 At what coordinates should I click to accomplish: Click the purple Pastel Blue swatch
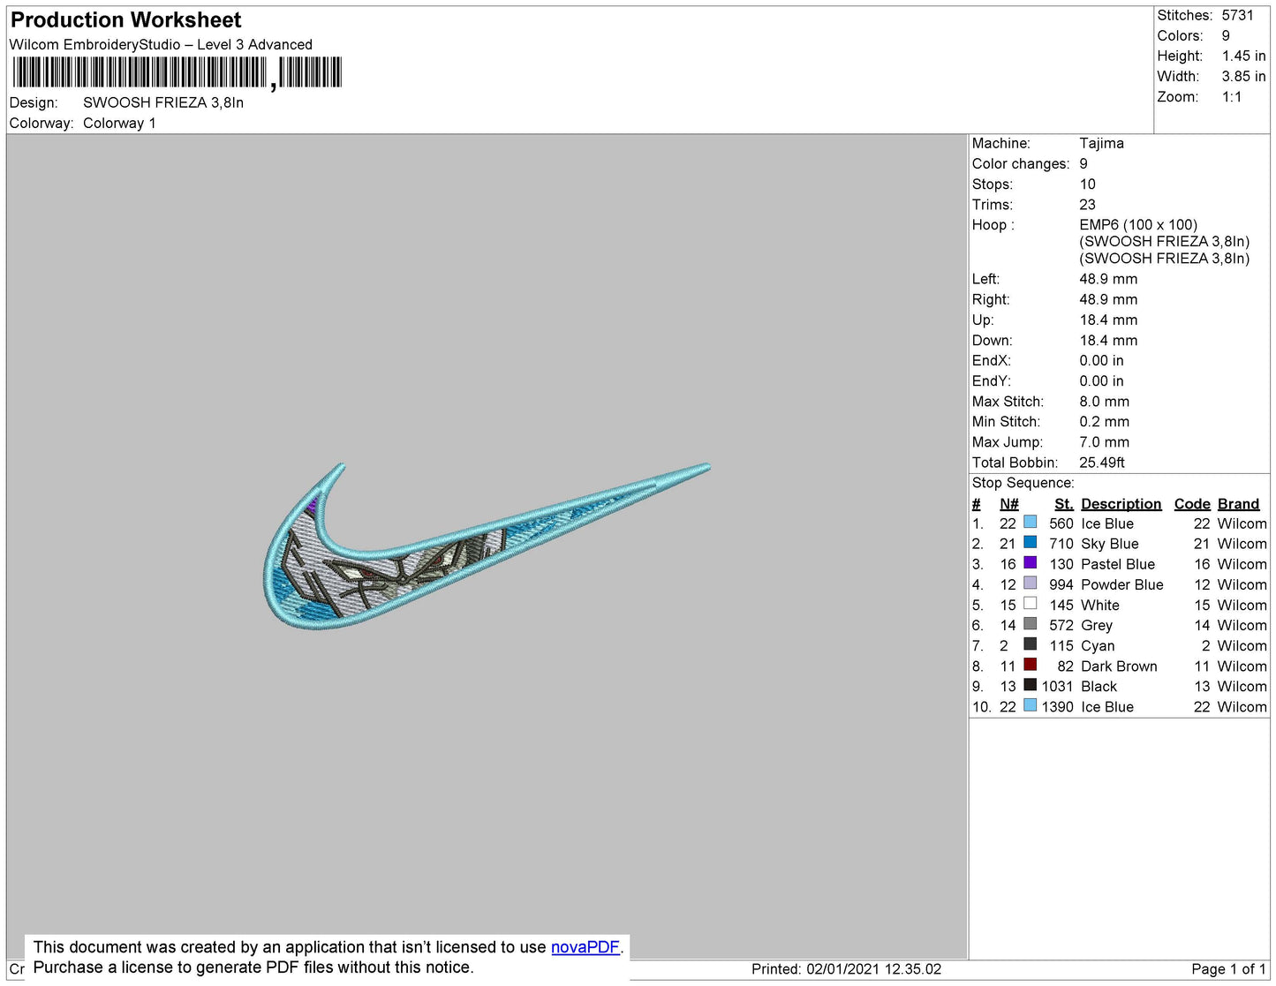(1030, 563)
